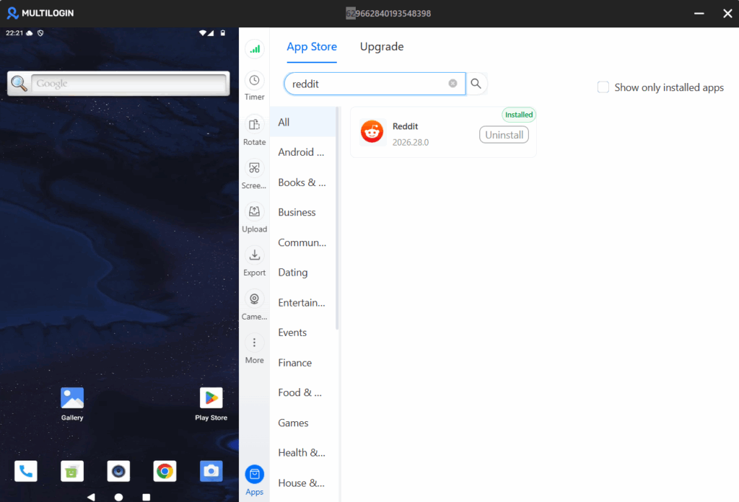Tap the Wi-Fi status icon on phone
The width and height of the screenshot is (739, 502).
pos(203,33)
